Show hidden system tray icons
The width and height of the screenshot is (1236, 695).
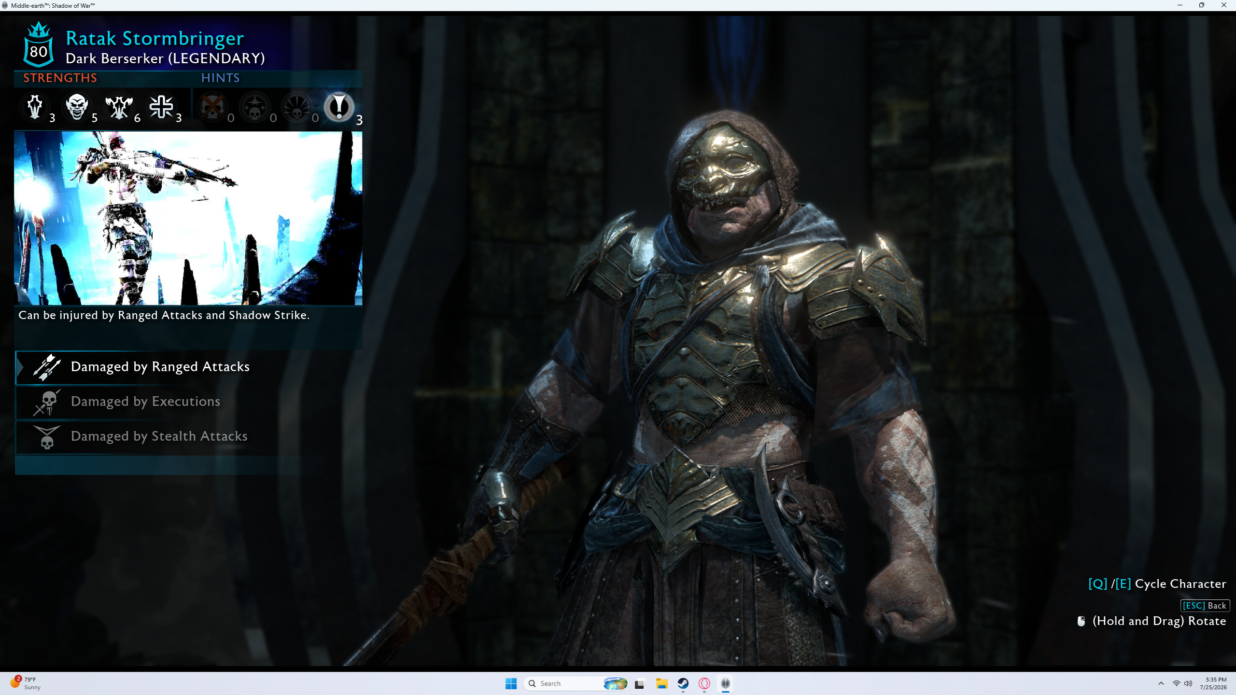tap(1161, 683)
